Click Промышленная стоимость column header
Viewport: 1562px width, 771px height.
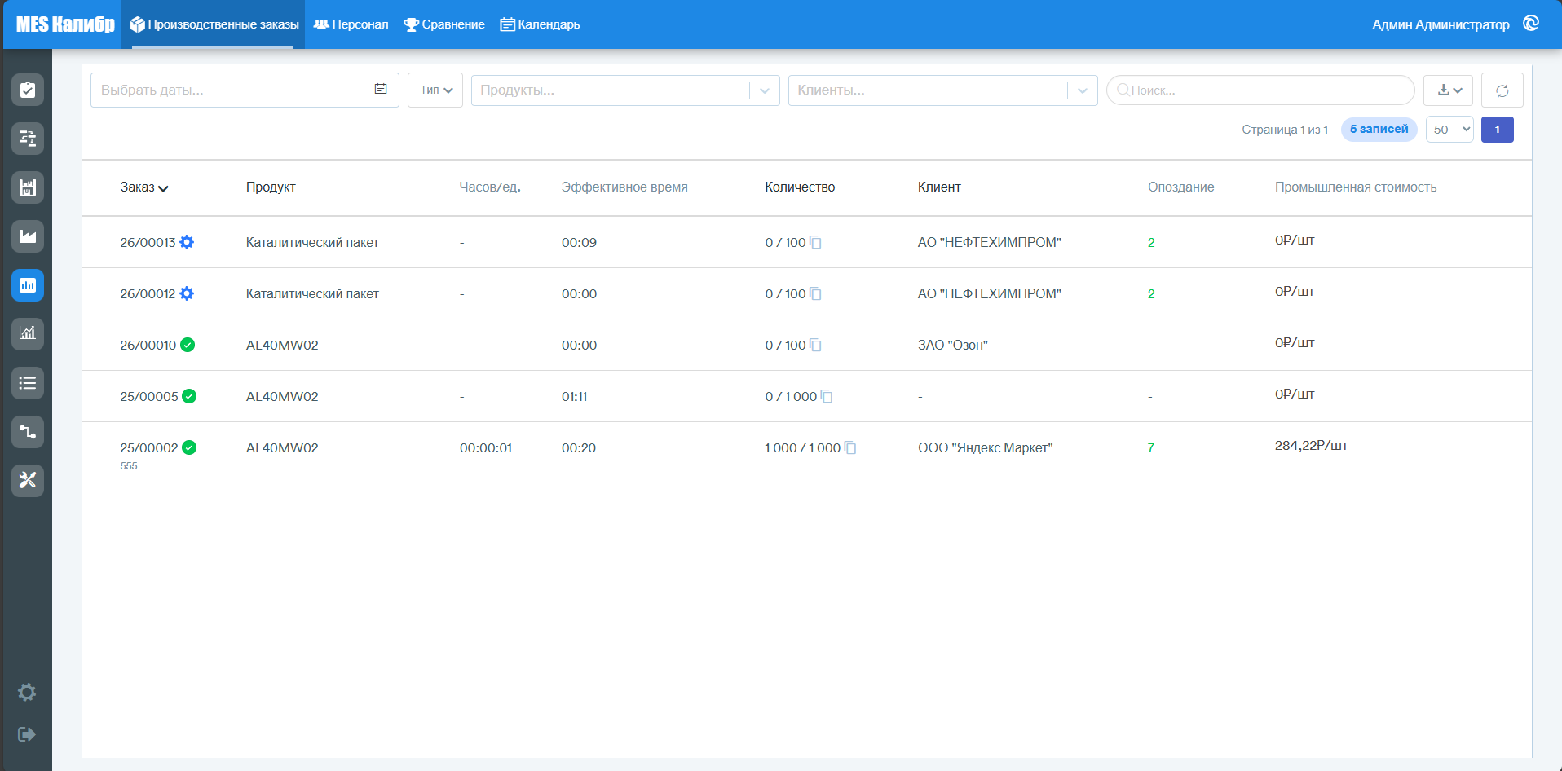[1356, 187]
